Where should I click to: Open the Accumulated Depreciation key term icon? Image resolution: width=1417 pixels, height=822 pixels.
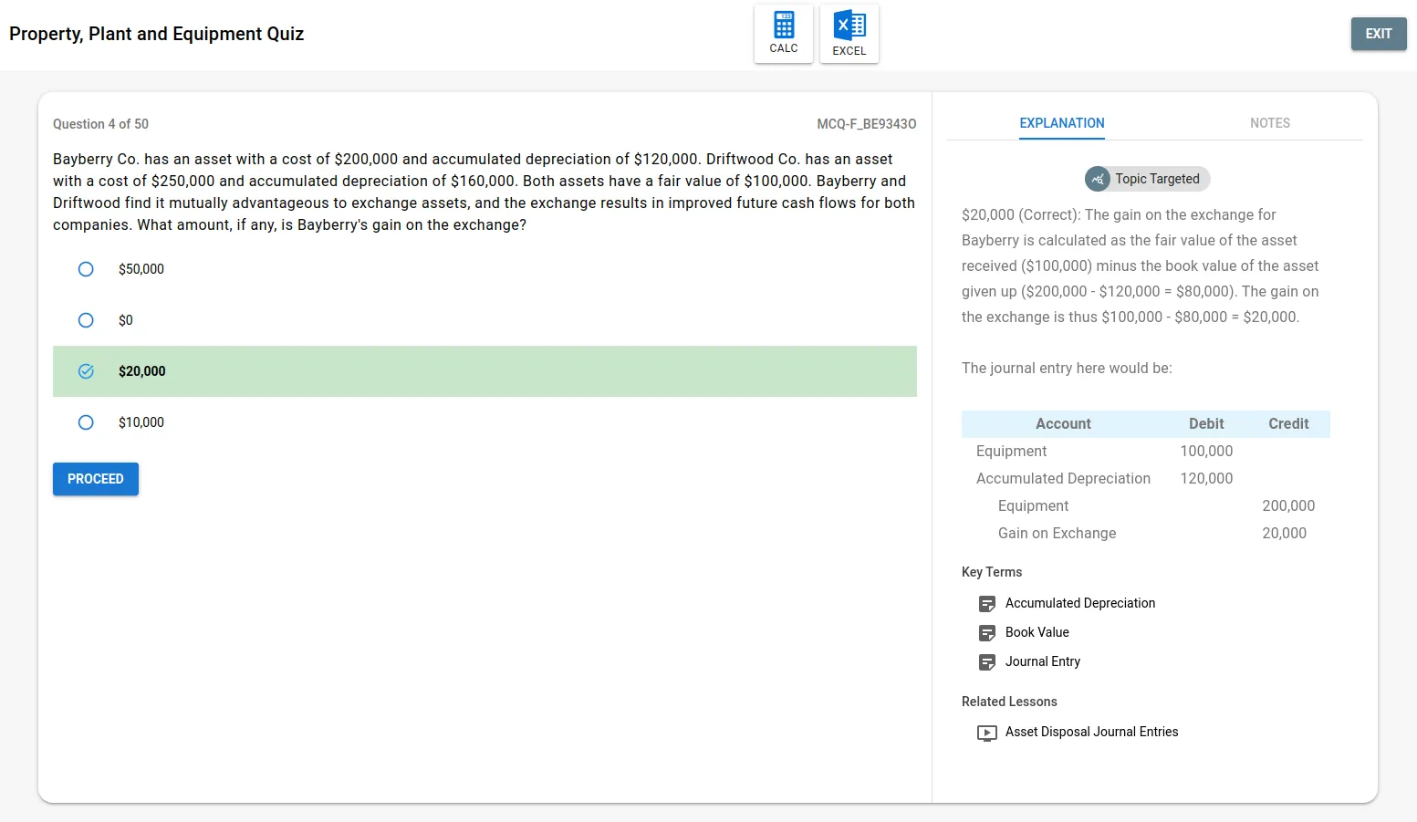[x=987, y=604]
